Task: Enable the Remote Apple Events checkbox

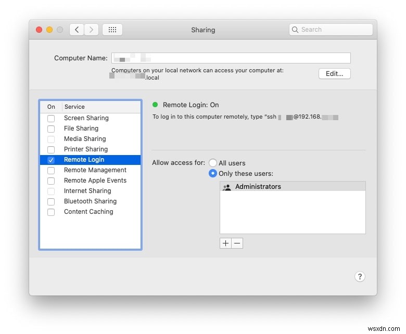Action: click(x=51, y=181)
